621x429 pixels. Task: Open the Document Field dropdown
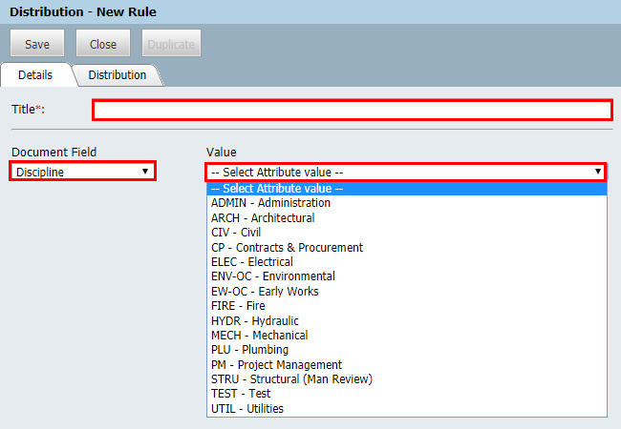(x=83, y=172)
